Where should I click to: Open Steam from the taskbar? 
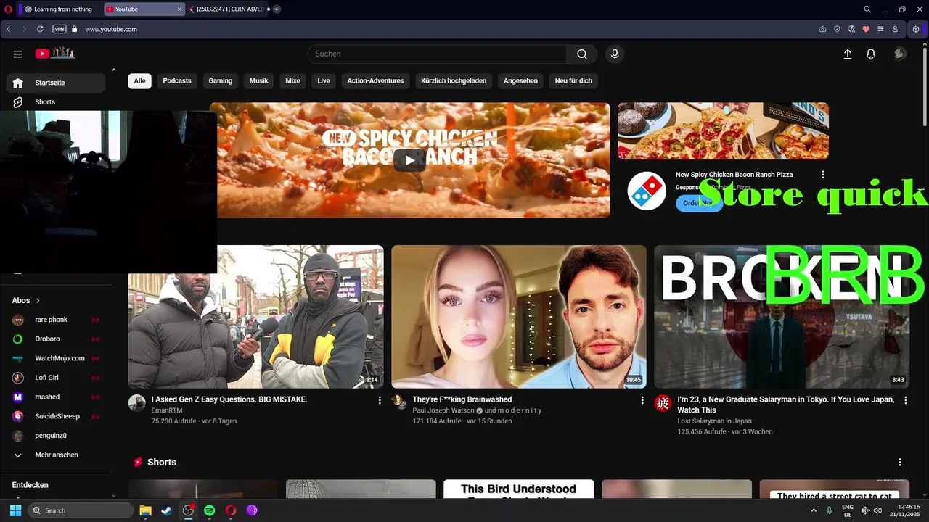click(x=166, y=510)
